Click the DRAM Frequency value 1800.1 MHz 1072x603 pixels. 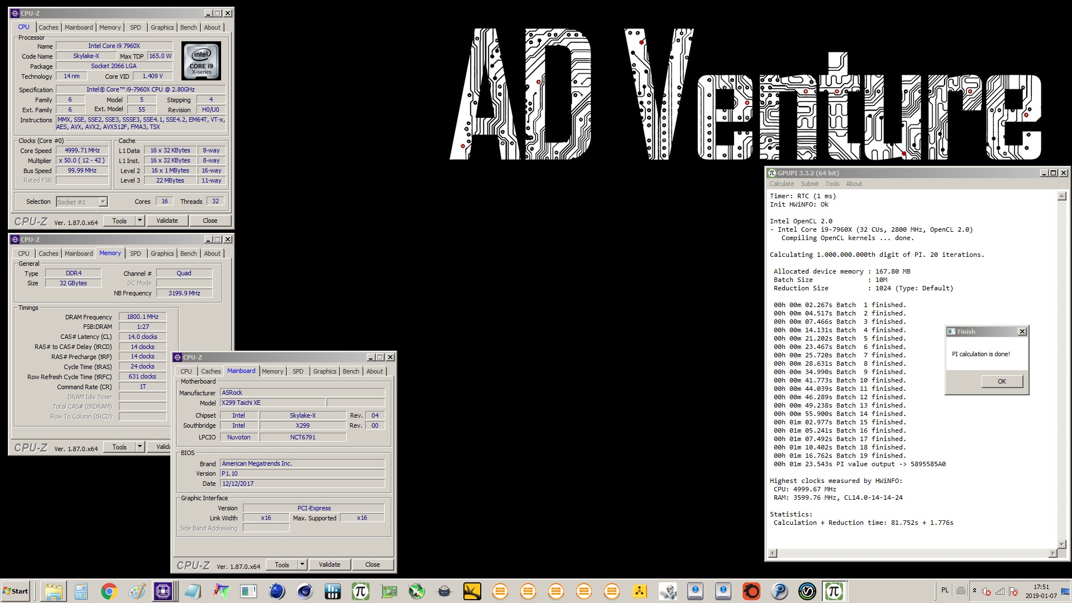(142, 317)
